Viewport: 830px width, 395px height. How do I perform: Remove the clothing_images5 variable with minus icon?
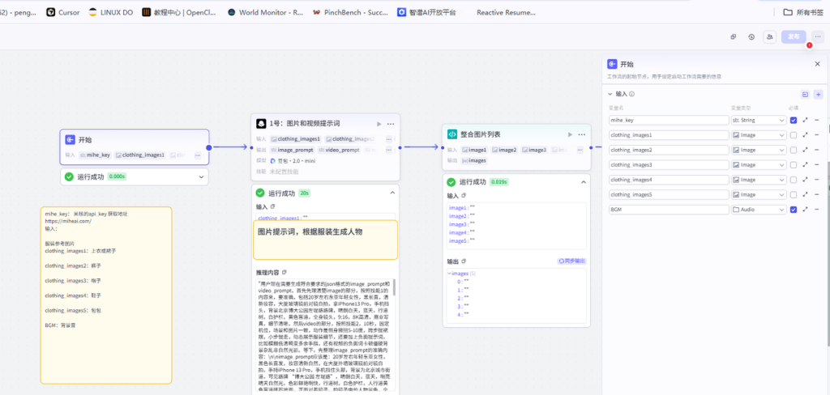point(817,194)
